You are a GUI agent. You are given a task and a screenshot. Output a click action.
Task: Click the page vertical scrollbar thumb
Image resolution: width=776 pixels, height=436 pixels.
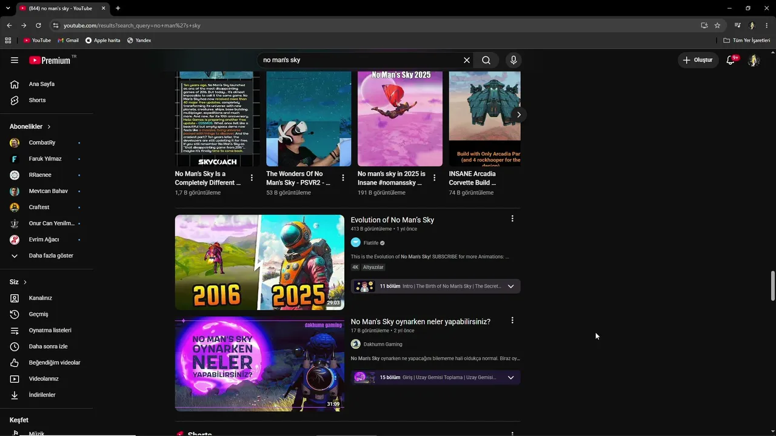click(772, 286)
